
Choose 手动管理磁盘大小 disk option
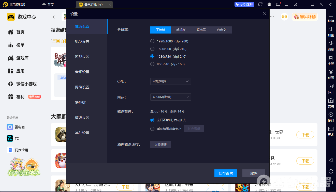[x=166, y=129]
